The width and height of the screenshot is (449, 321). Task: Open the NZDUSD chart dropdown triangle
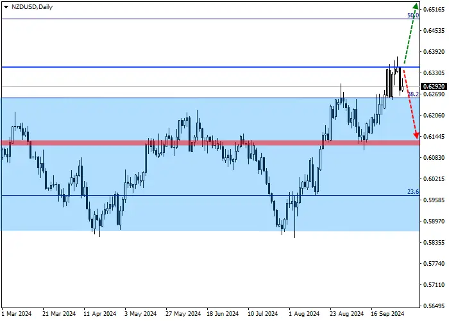[6, 7]
